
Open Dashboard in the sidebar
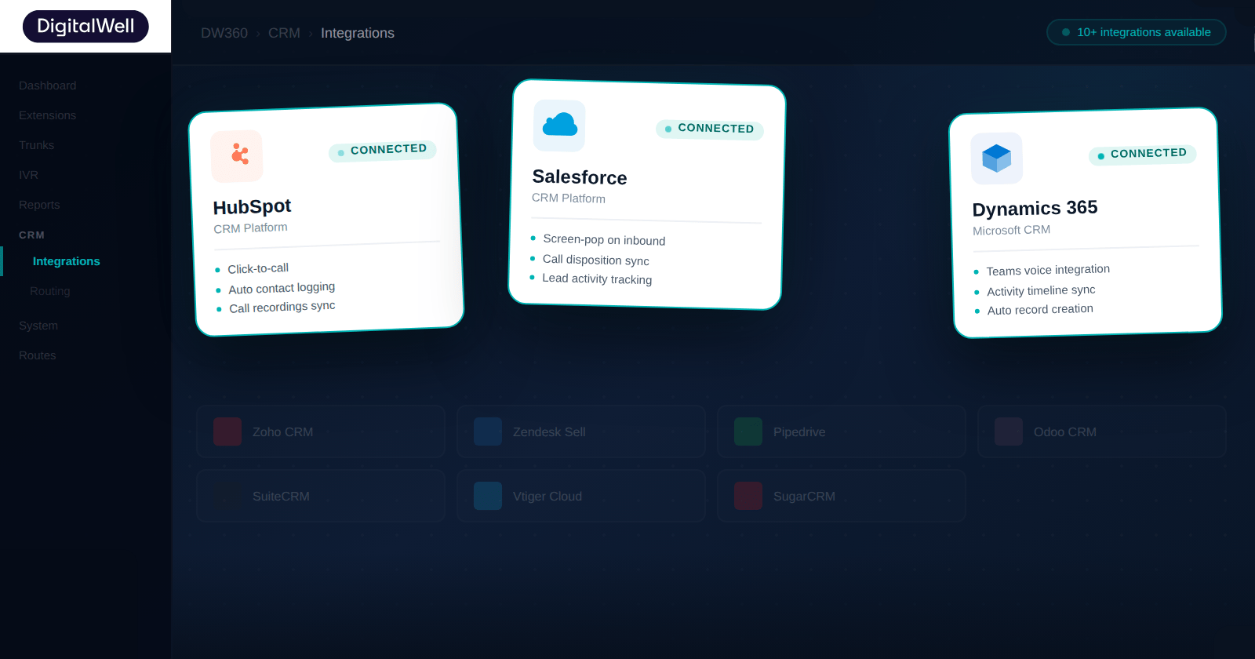[x=48, y=86]
